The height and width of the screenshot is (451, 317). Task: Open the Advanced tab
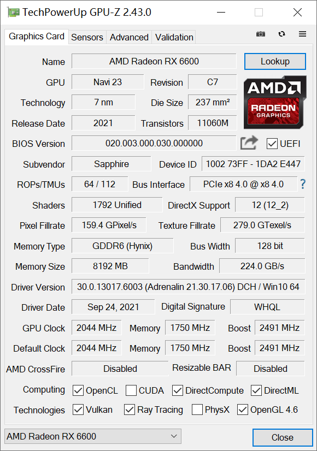[128, 37]
